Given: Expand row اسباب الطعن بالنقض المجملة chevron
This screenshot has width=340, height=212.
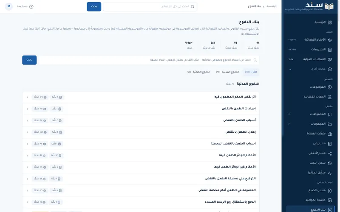Looking at the screenshot, I should coord(28,144).
